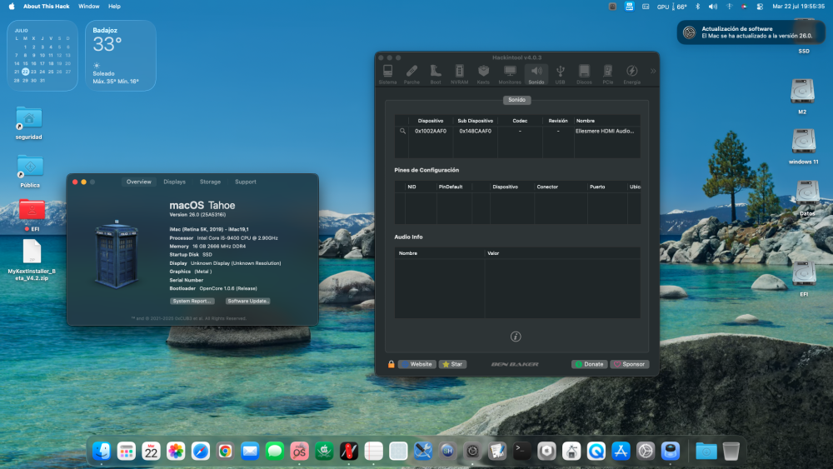Select the M2 drive on the desktop
Viewport: 833px width, 469px height.
point(802,96)
